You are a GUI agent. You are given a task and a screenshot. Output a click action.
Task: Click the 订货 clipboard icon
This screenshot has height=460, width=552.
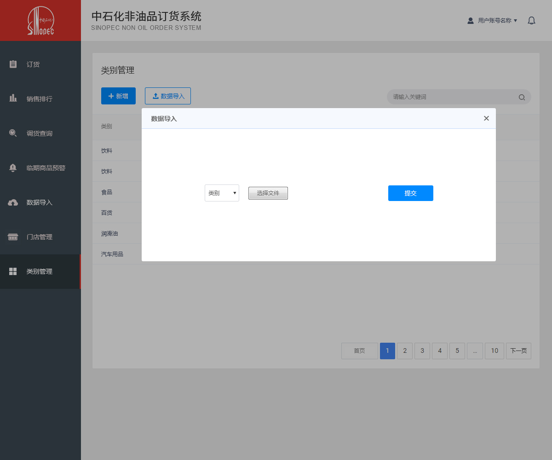point(13,64)
